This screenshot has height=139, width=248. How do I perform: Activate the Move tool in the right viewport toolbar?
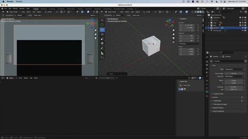point(102,30)
